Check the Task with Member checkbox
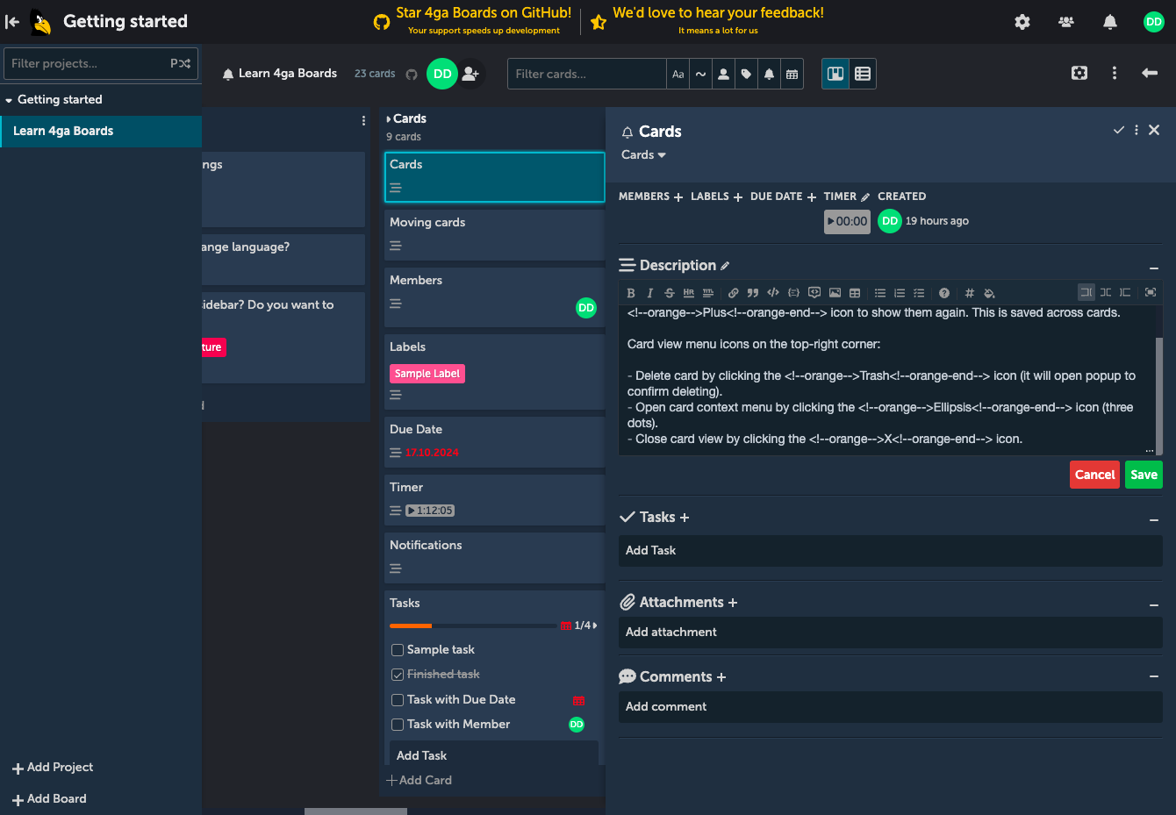 coord(398,725)
